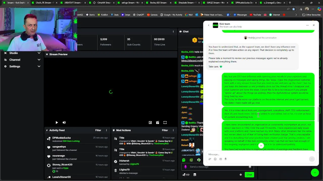Click sangeethps follower entry
The height and width of the screenshot is (181, 323).
(x=77, y=148)
